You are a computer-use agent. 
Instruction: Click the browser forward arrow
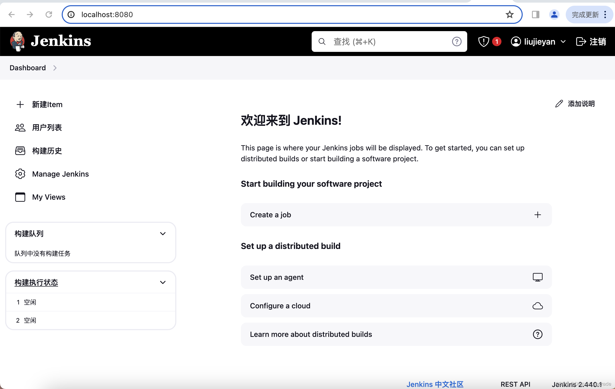(30, 15)
